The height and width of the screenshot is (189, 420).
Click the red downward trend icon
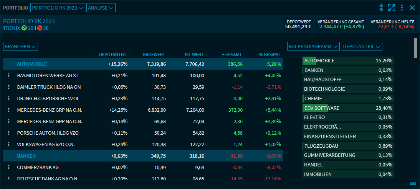pyautogui.click(x=40, y=28)
